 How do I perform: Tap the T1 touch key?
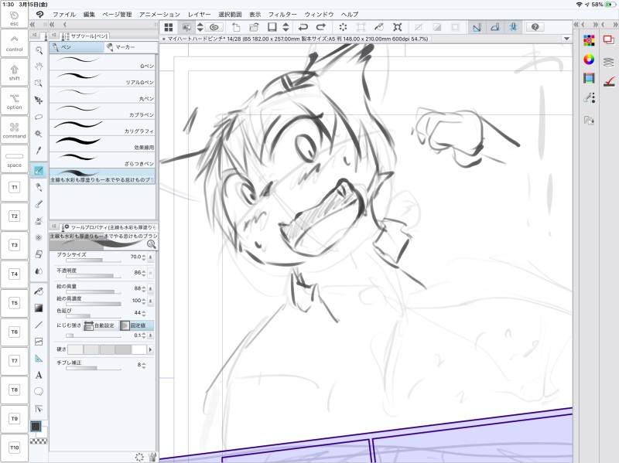click(14, 187)
